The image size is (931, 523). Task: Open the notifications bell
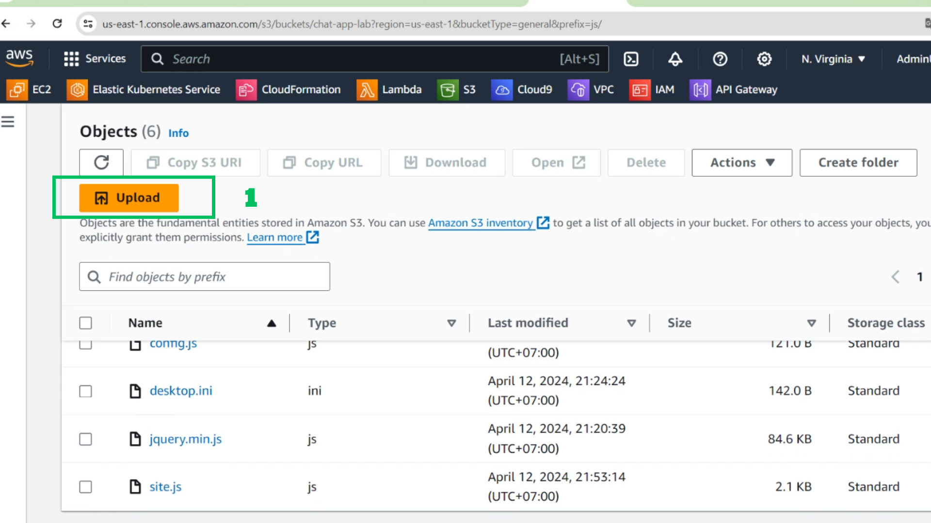click(675, 59)
